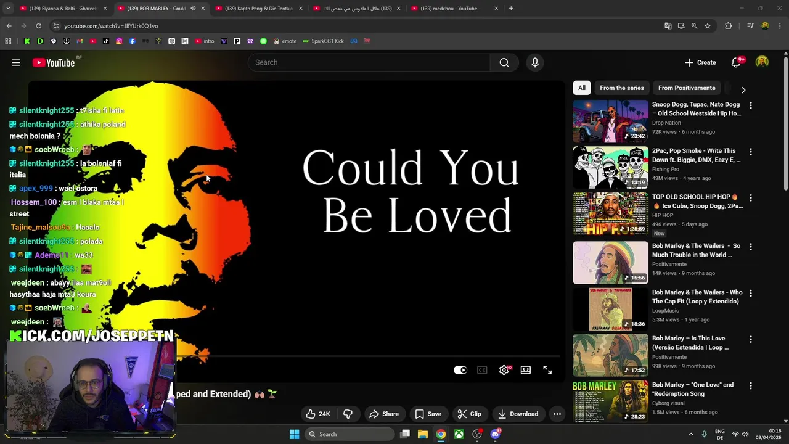Open zoom magnifier in address bar
Viewport: 789px width, 444px height.
tap(694, 26)
